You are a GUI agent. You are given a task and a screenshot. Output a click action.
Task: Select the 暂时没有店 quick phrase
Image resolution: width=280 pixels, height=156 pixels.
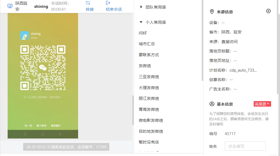click(x=149, y=142)
